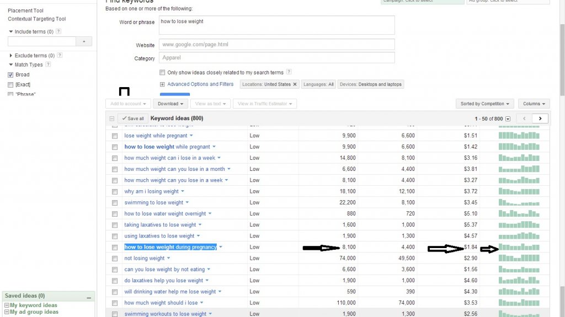Open the Sorted by Competition dropdown
The image size is (565, 317).
[x=485, y=104]
